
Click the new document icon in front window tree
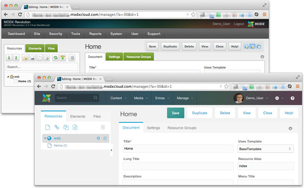[48, 127]
